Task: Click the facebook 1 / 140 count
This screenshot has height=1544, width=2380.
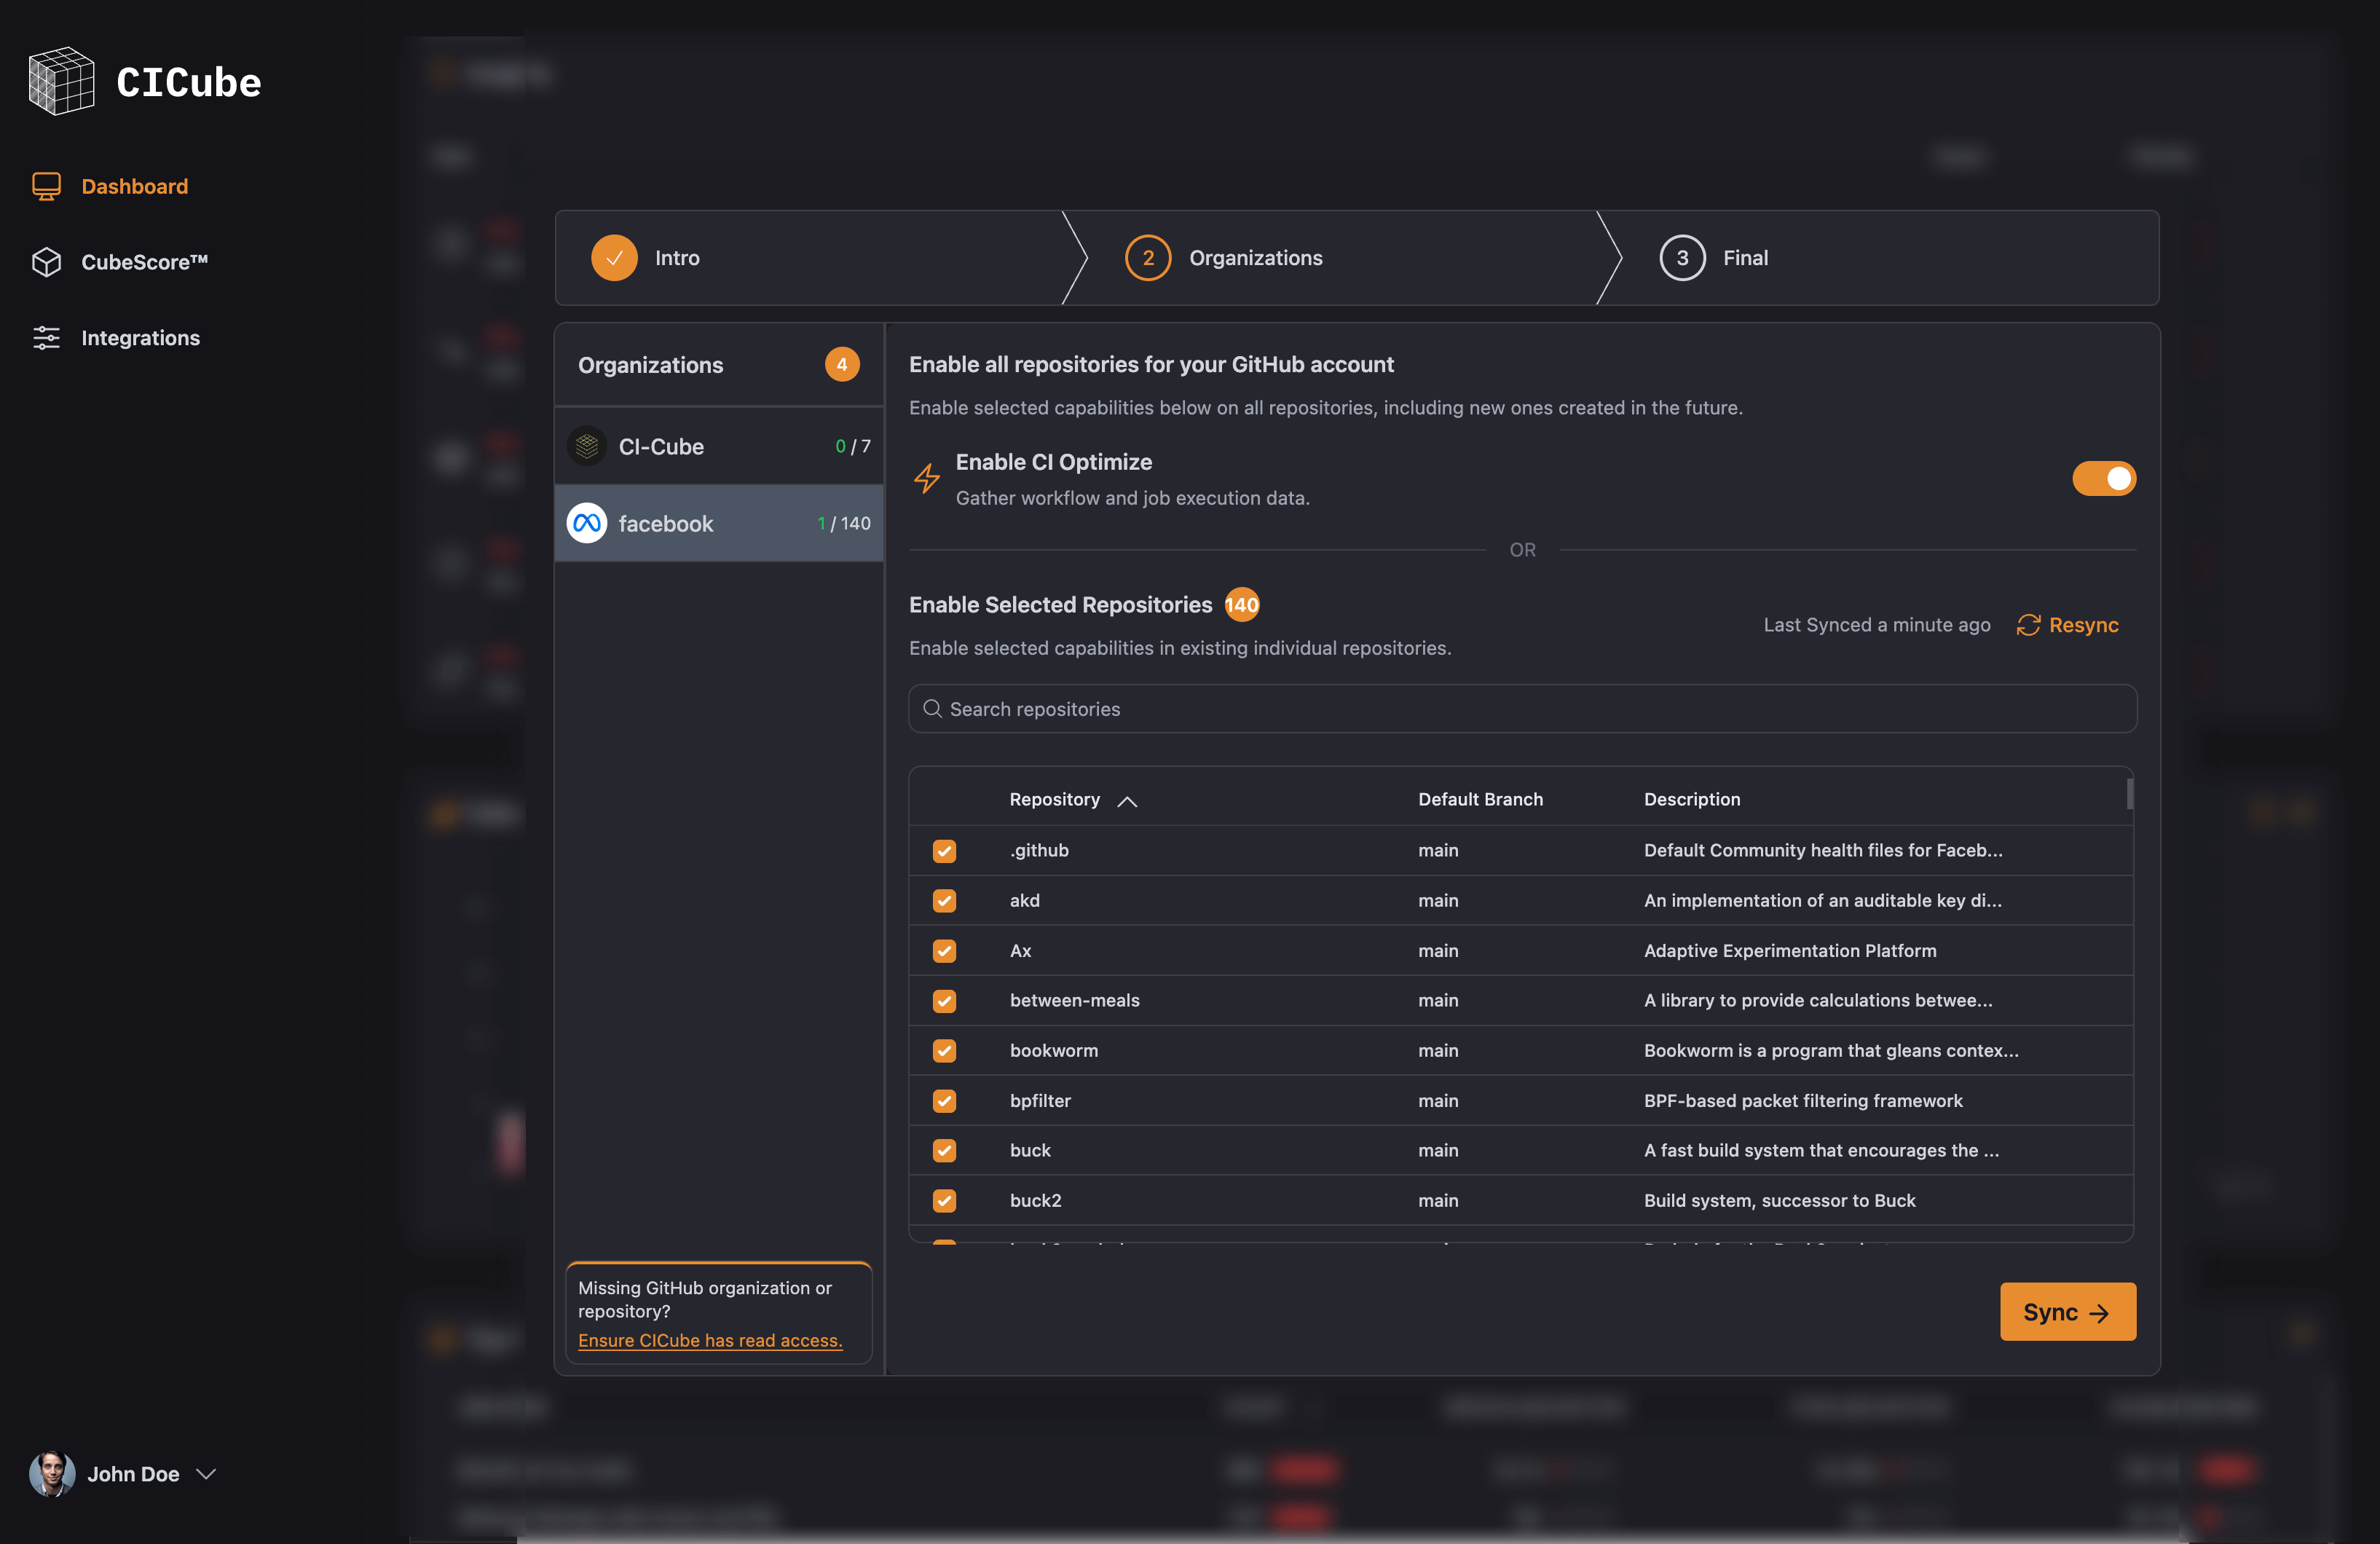Action: (x=844, y=523)
